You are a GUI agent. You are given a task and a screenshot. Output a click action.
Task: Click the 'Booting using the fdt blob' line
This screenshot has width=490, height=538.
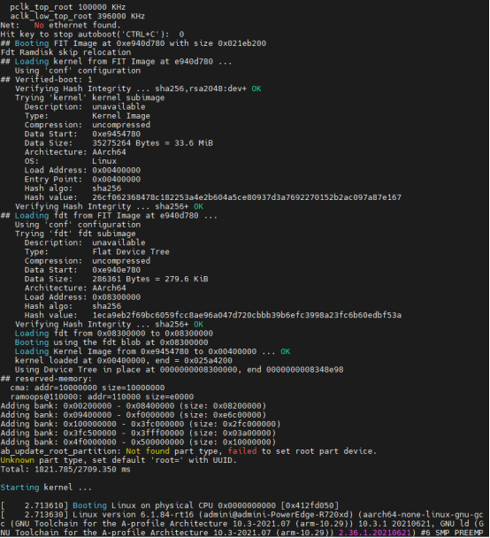pos(111,342)
